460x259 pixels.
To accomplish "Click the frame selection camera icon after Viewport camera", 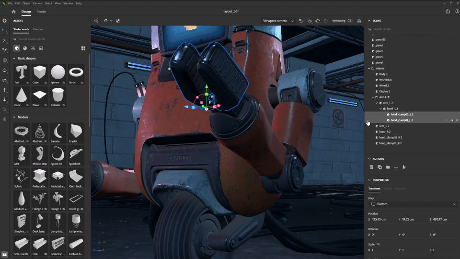I will click(301, 21).
